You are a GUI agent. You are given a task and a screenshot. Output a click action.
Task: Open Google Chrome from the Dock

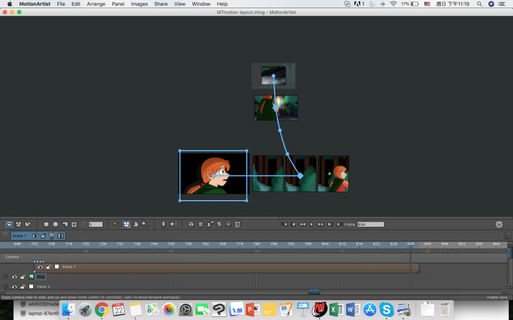(102, 309)
